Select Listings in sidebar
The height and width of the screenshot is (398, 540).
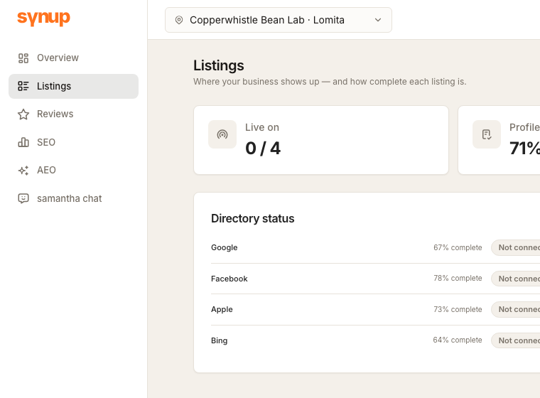point(73,86)
